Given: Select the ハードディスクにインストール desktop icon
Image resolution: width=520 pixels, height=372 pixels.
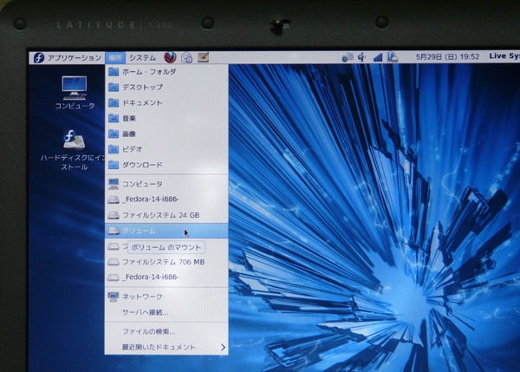Looking at the screenshot, I should pyautogui.click(x=75, y=147).
